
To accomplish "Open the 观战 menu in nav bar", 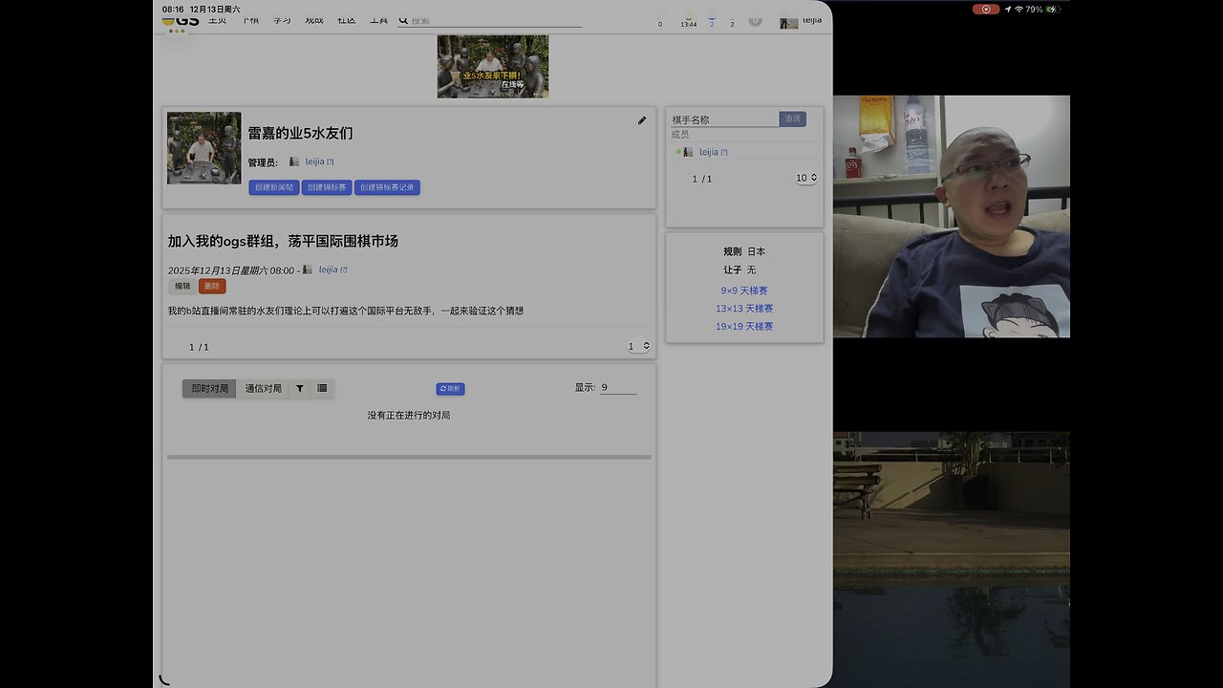I will coord(314,20).
